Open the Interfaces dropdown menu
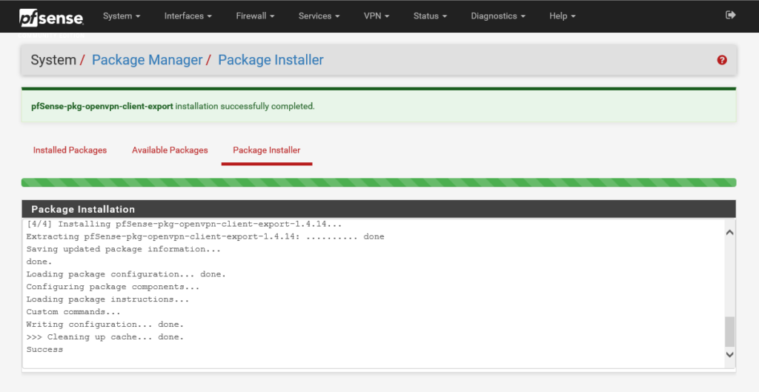Viewport: 759px width, 392px height. pos(188,16)
